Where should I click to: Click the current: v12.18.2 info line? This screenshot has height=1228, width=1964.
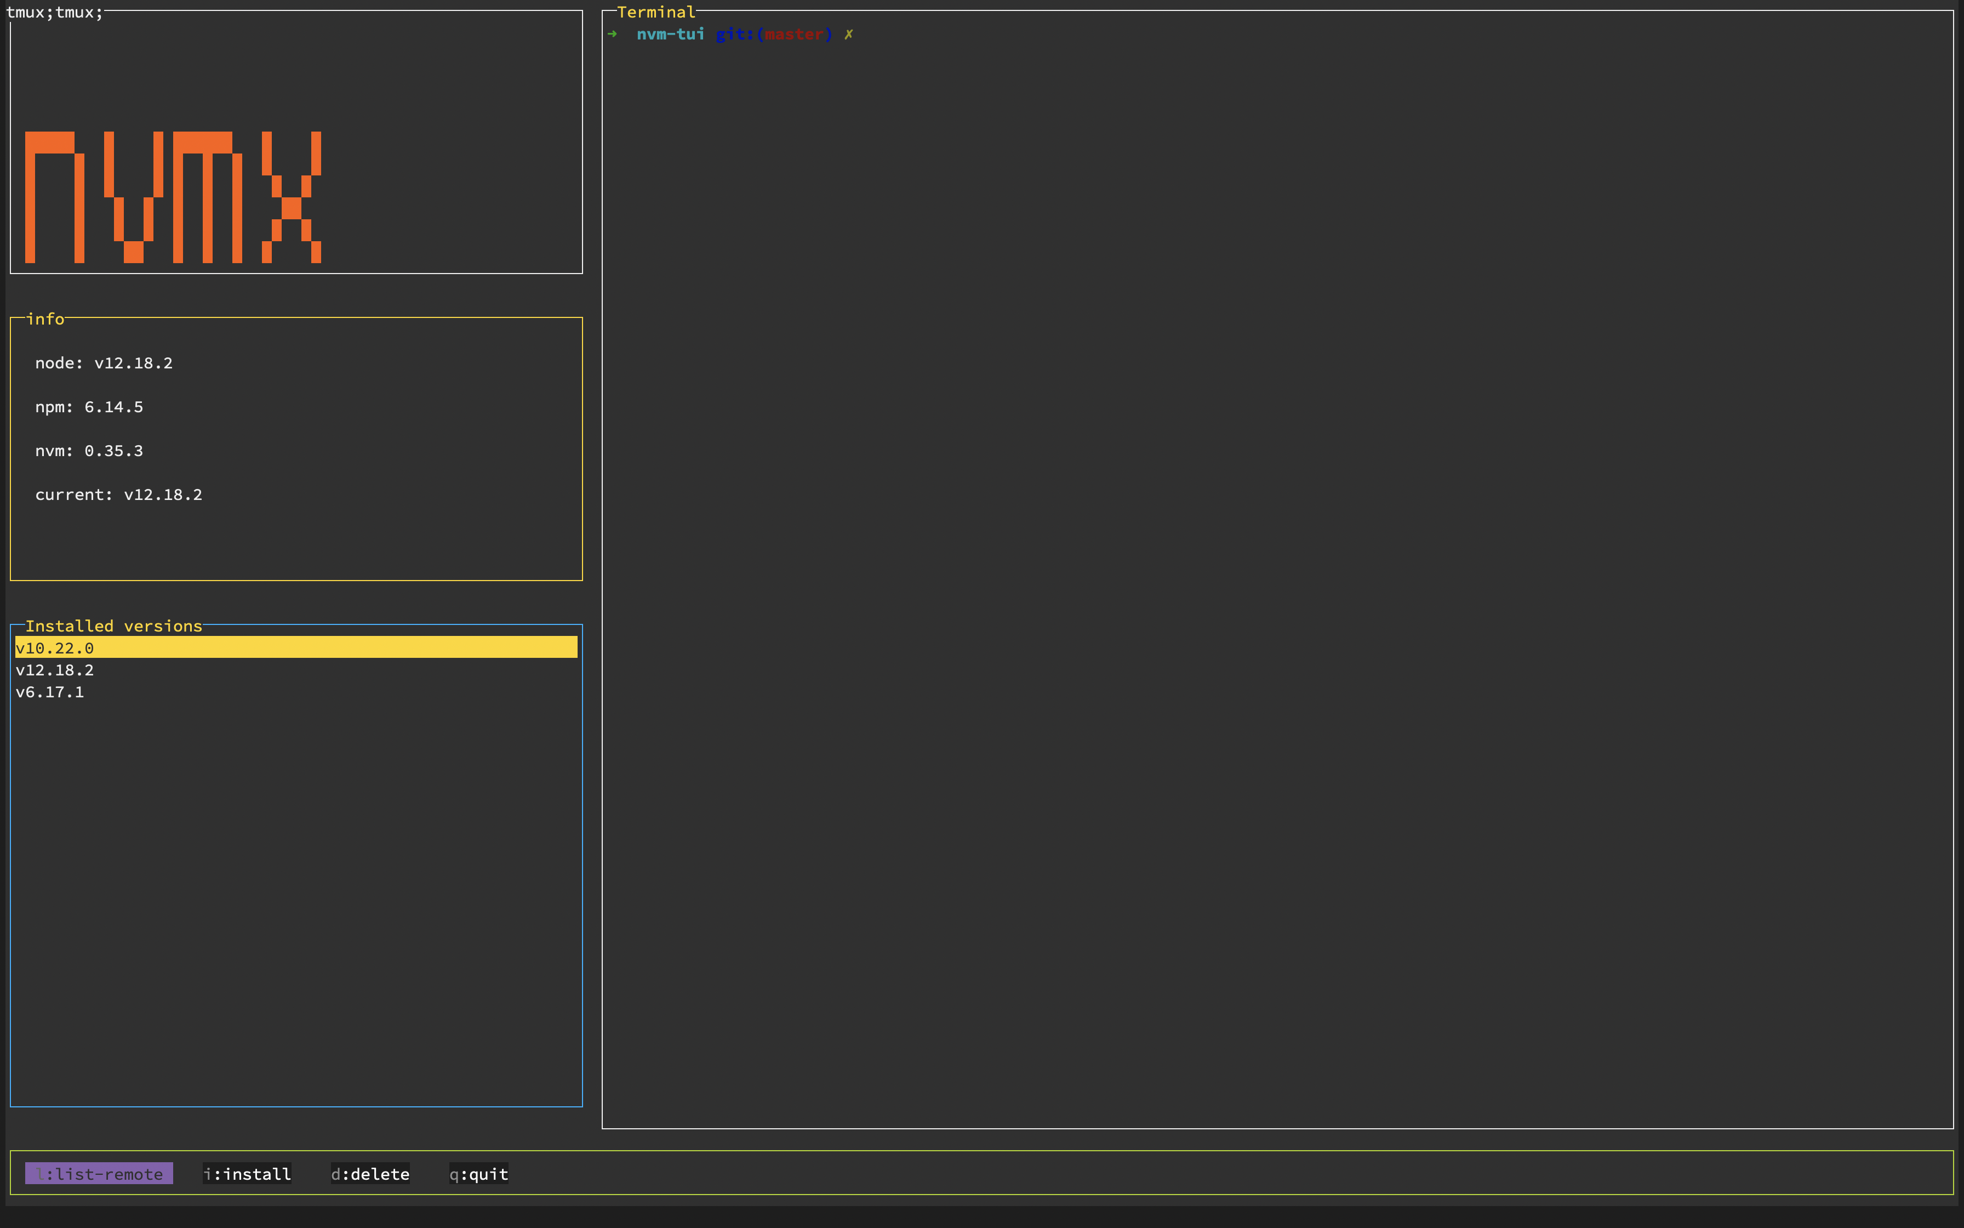click(x=118, y=494)
